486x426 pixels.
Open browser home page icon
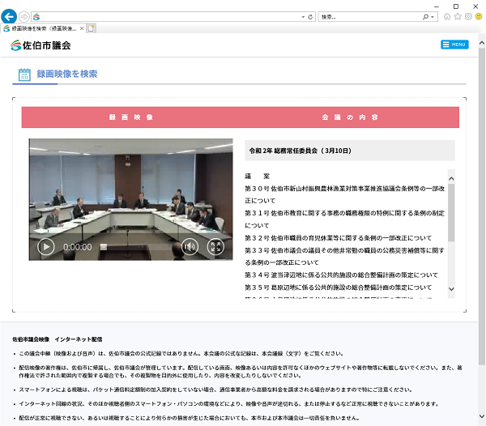447,16
